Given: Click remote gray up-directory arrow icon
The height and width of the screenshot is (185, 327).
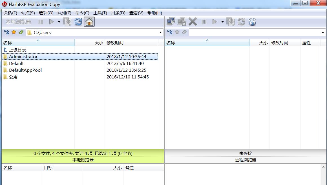Looking at the screenshot, I should (184, 32).
